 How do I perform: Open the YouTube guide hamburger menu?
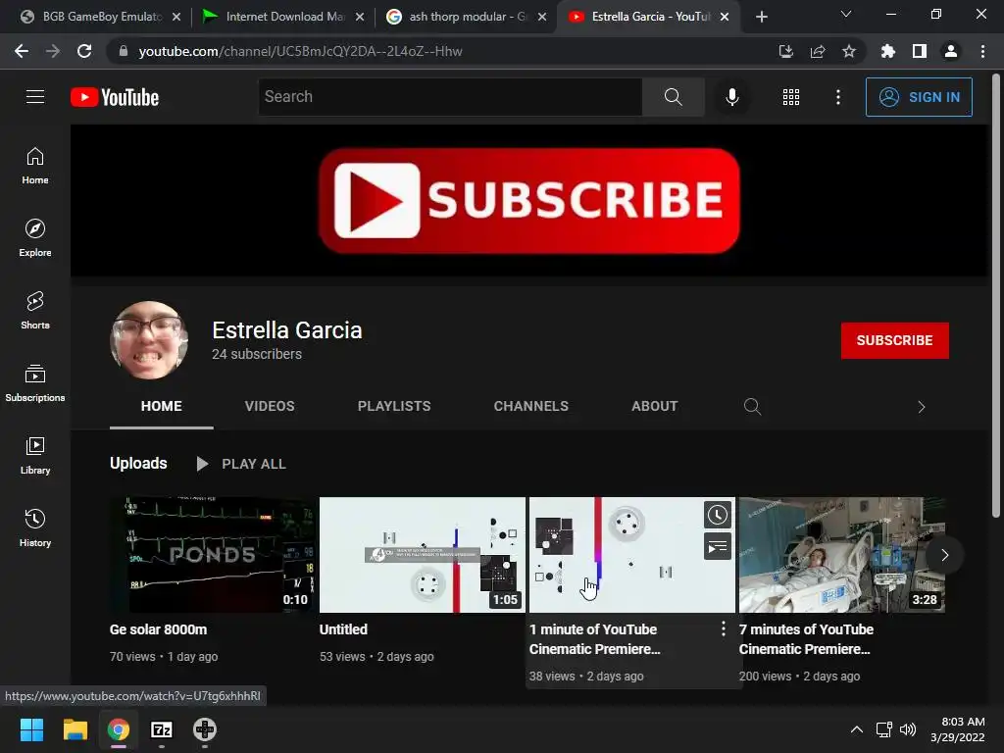35,97
